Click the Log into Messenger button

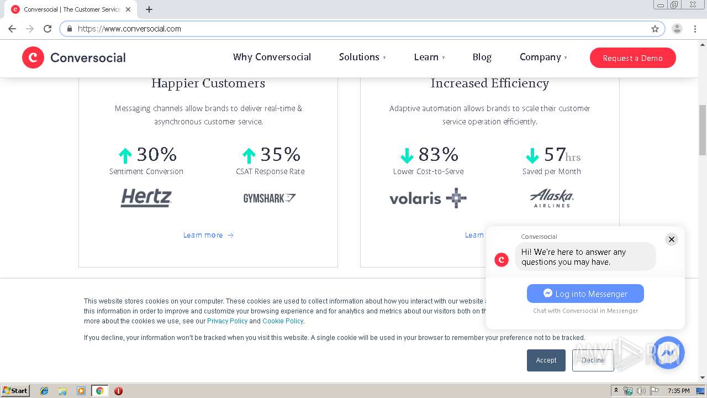click(585, 294)
